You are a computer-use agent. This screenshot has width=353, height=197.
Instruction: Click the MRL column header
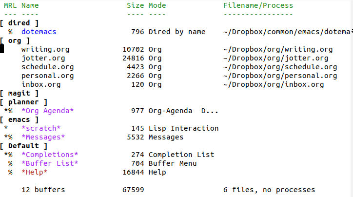(x=9, y=5)
